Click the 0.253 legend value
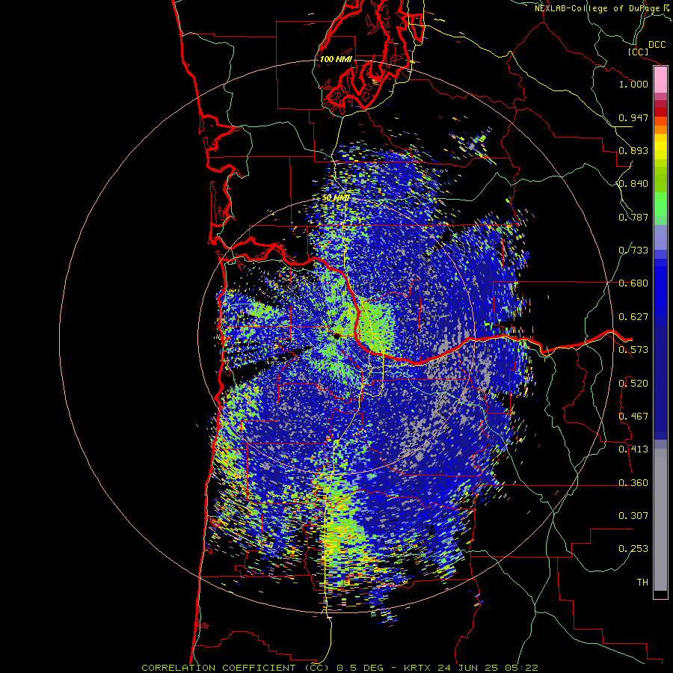The image size is (673, 673). [x=633, y=549]
